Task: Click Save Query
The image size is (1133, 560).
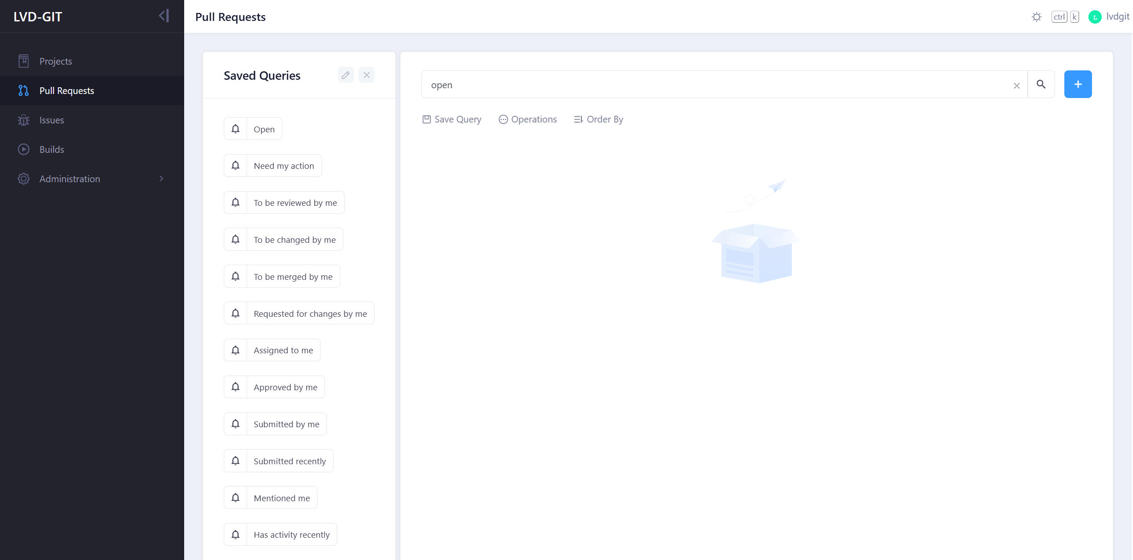Action: click(452, 119)
